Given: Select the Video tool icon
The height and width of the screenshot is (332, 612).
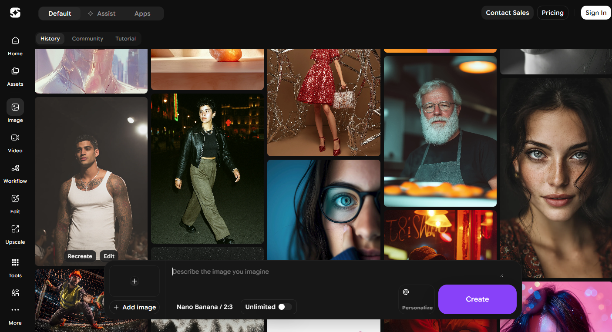Looking at the screenshot, I should (x=15, y=138).
